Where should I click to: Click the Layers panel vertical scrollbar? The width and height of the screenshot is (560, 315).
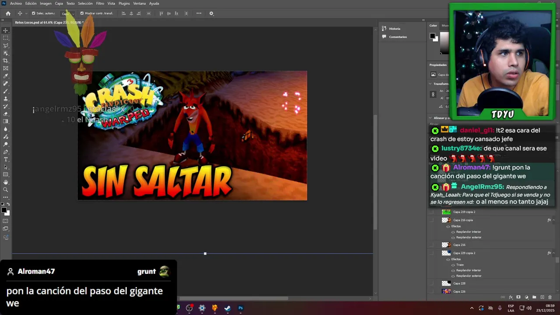click(x=557, y=260)
